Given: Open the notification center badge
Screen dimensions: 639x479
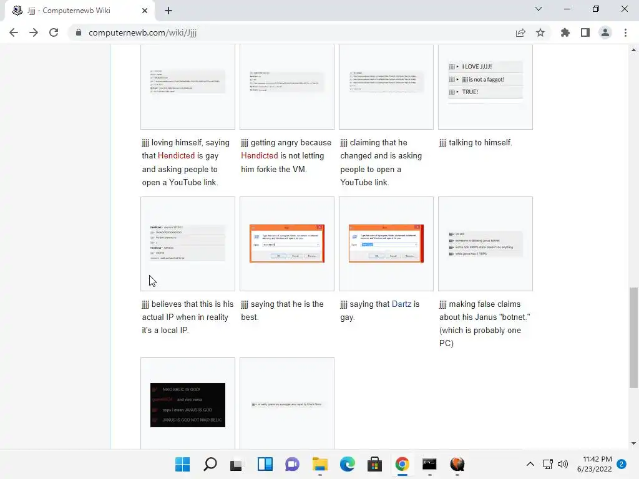Looking at the screenshot, I should click(622, 464).
